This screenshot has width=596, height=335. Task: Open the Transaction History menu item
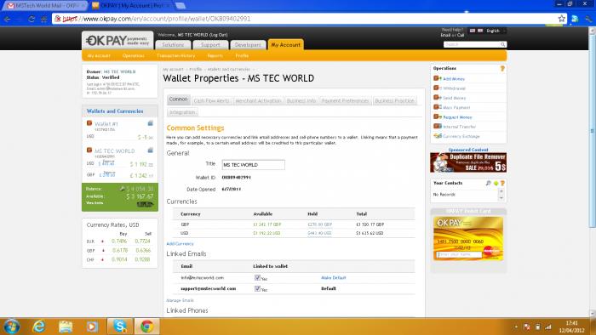[x=175, y=56]
